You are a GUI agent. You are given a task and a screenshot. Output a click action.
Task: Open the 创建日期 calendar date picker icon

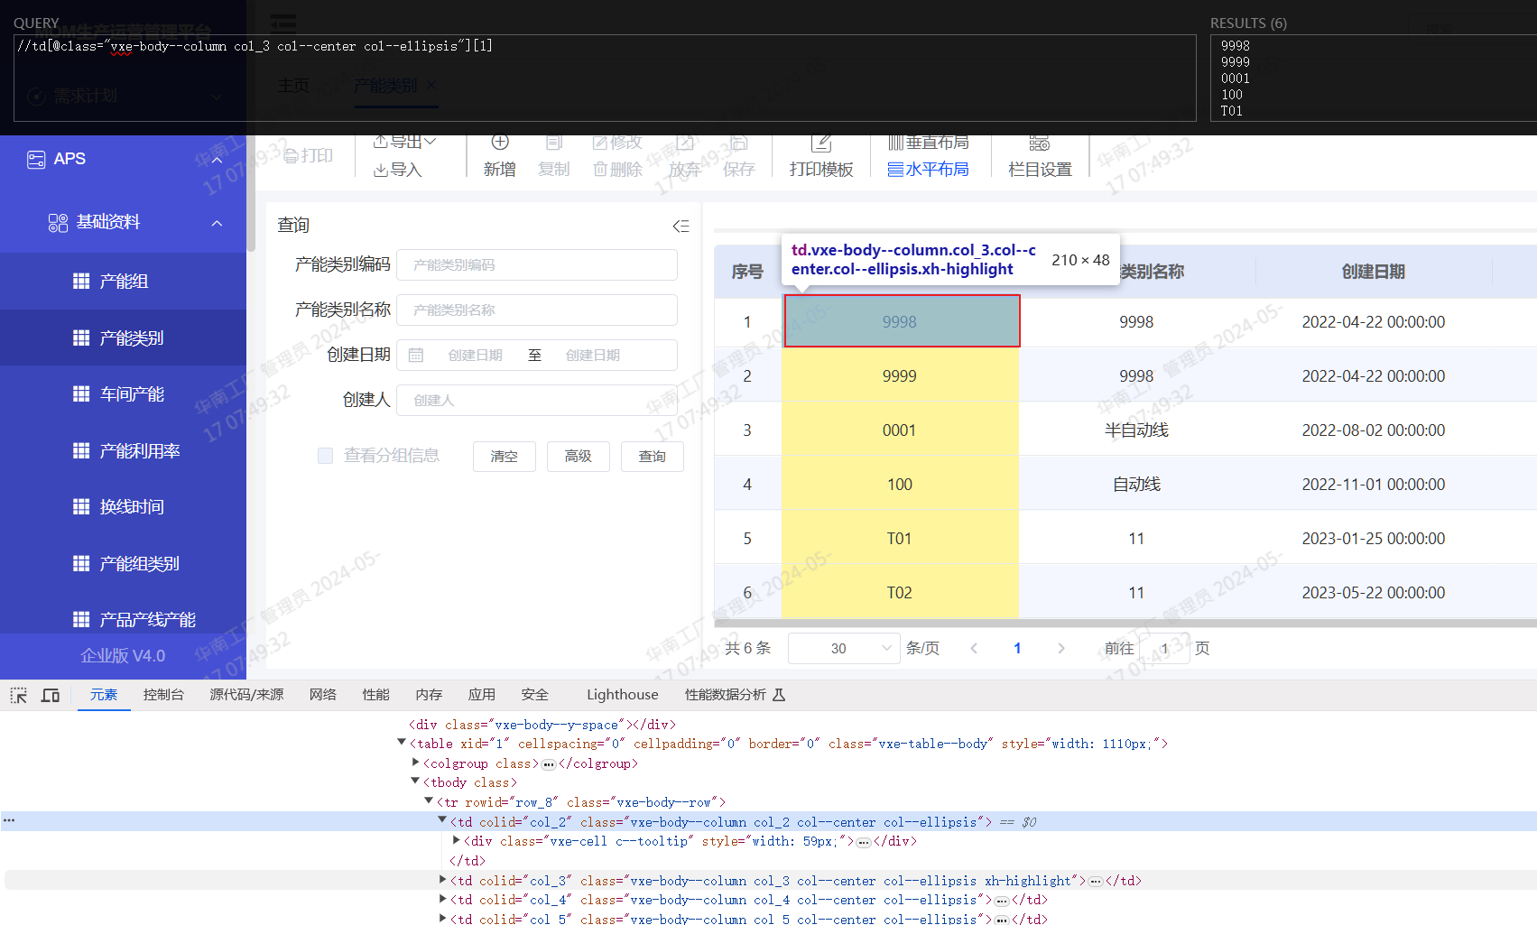[x=416, y=356]
